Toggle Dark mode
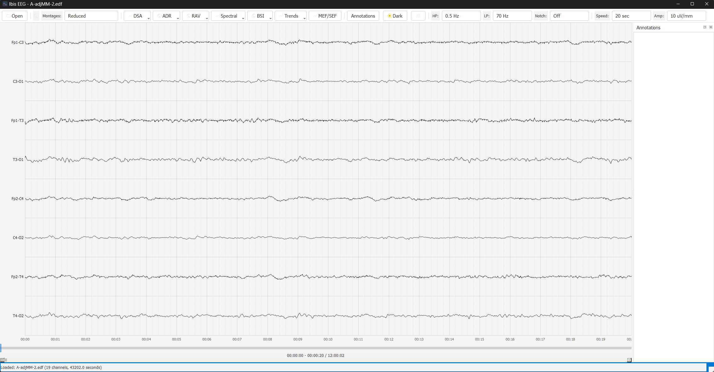Screen dimensions: 714x372 pos(395,16)
